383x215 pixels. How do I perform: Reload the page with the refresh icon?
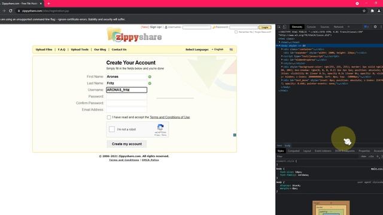tap(11, 11)
